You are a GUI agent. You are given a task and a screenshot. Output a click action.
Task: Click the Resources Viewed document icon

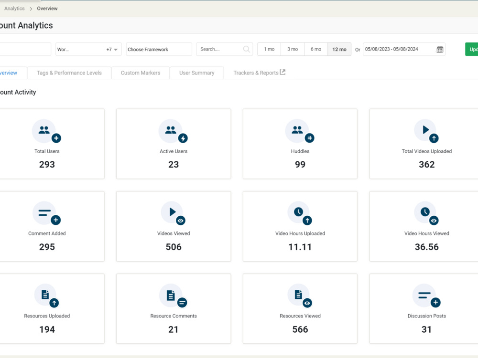coord(300,296)
